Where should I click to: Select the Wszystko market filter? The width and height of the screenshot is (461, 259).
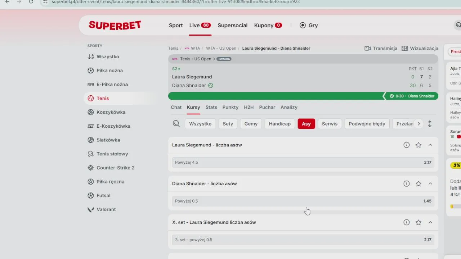(200, 124)
